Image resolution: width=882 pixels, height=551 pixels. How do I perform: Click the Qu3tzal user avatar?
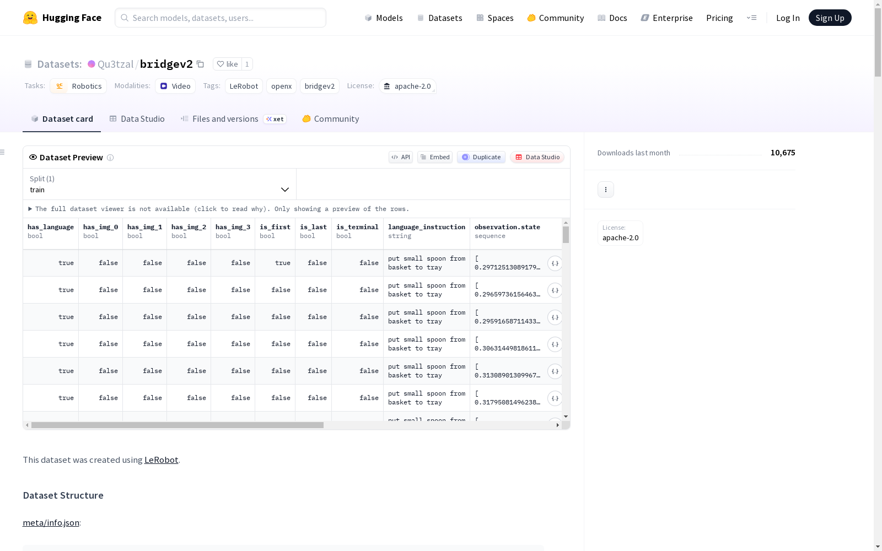[92, 64]
